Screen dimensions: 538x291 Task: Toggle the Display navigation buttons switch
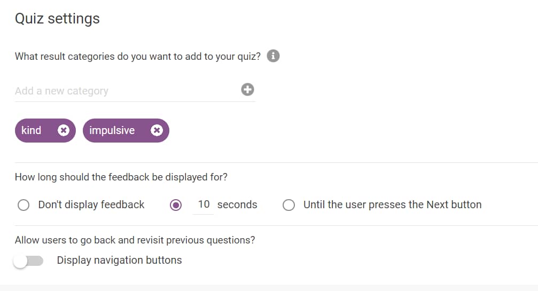coord(28,261)
